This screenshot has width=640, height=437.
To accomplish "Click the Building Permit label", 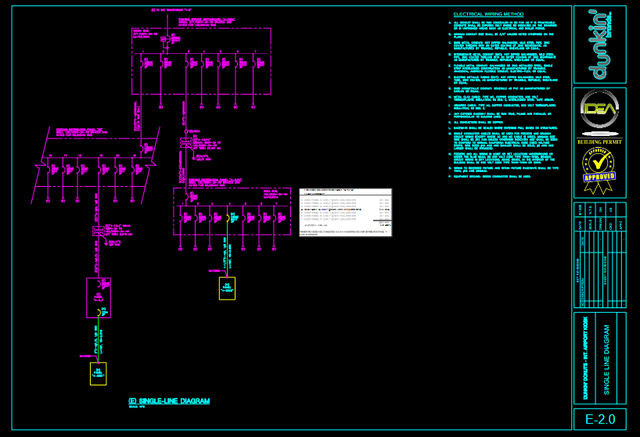I will point(599,142).
